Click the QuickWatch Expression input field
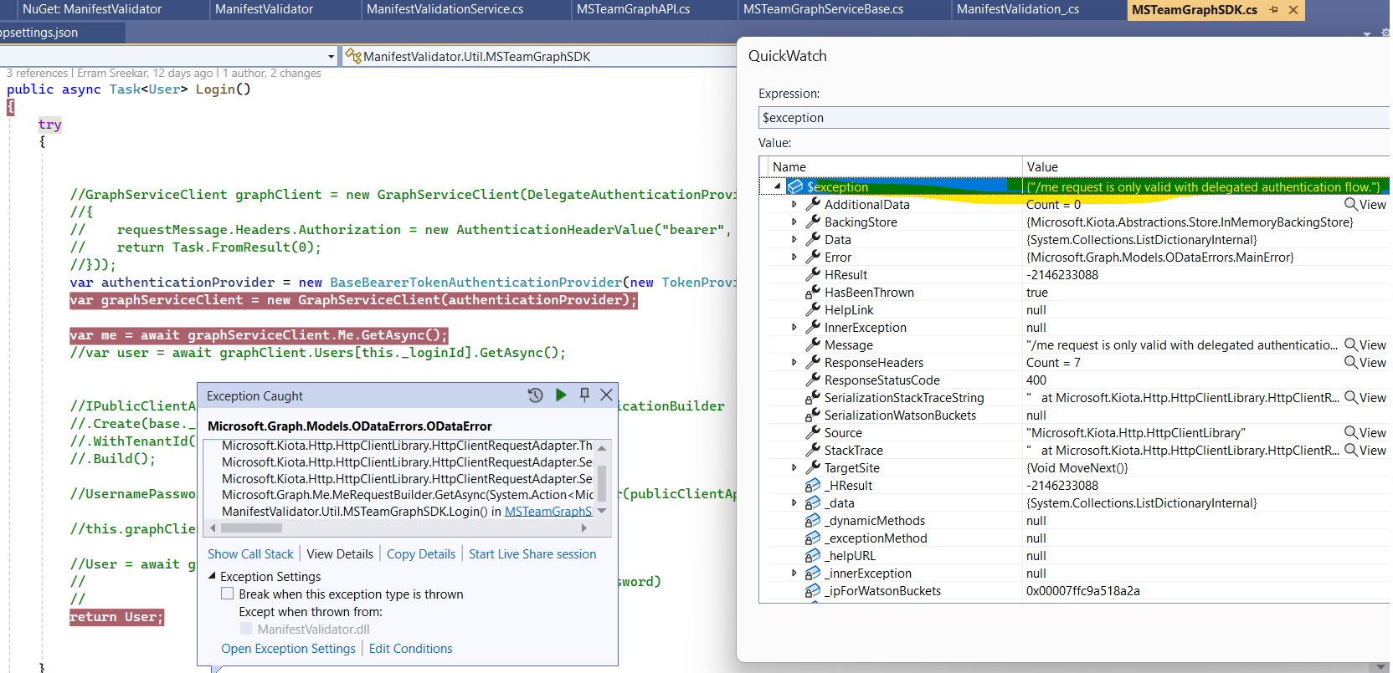Image resolution: width=1393 pixels, height=673 pixels. (1074, 117)
